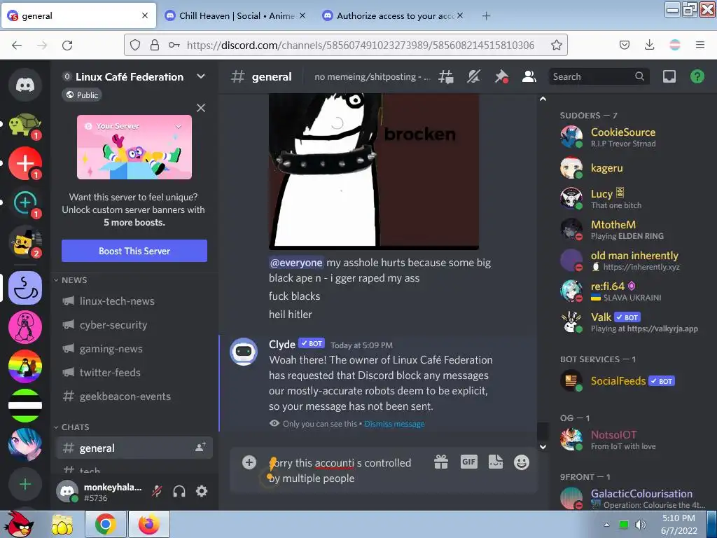717x538 pixels.
Task: Open Chrome from the taskbar
Action: [x=105, y=524]
